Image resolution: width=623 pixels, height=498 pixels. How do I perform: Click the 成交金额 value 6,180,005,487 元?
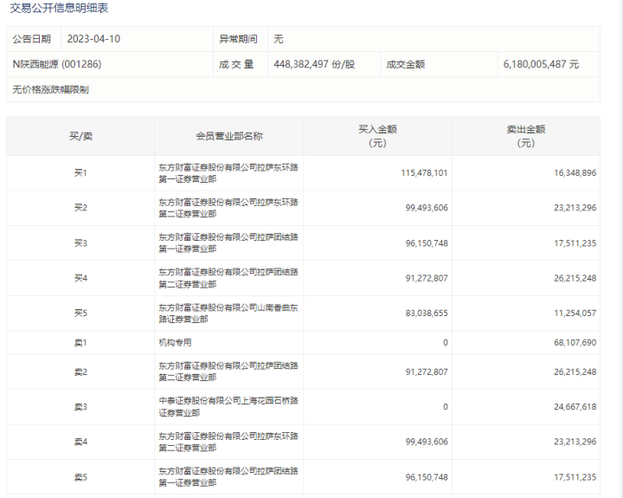[x=541, y=64]
